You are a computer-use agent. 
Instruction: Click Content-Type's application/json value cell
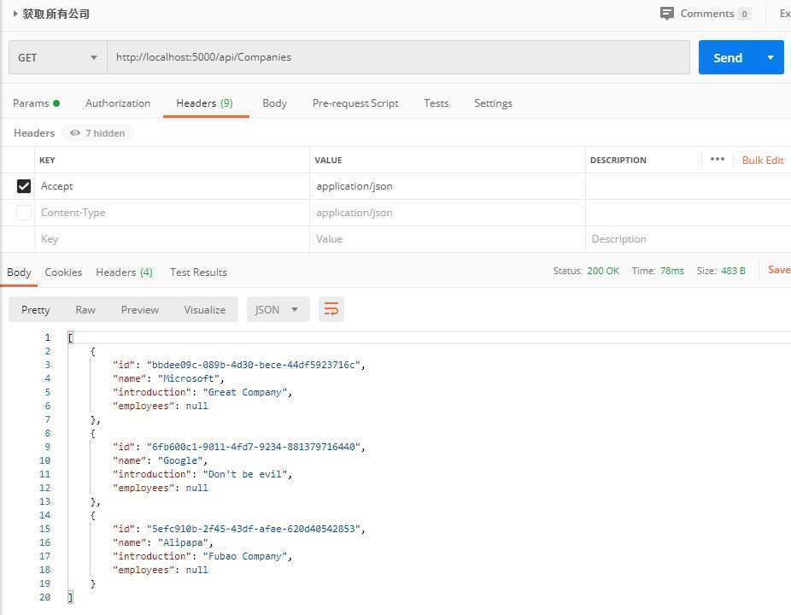click(448, 213)
